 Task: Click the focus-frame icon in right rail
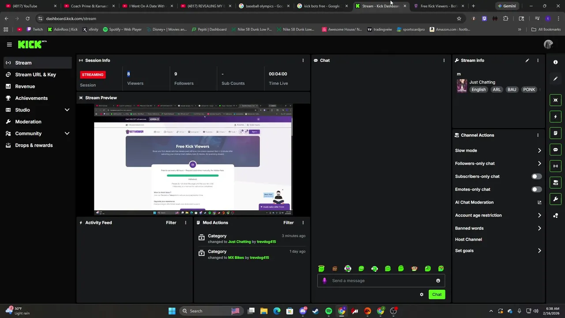tap(555, 100)
